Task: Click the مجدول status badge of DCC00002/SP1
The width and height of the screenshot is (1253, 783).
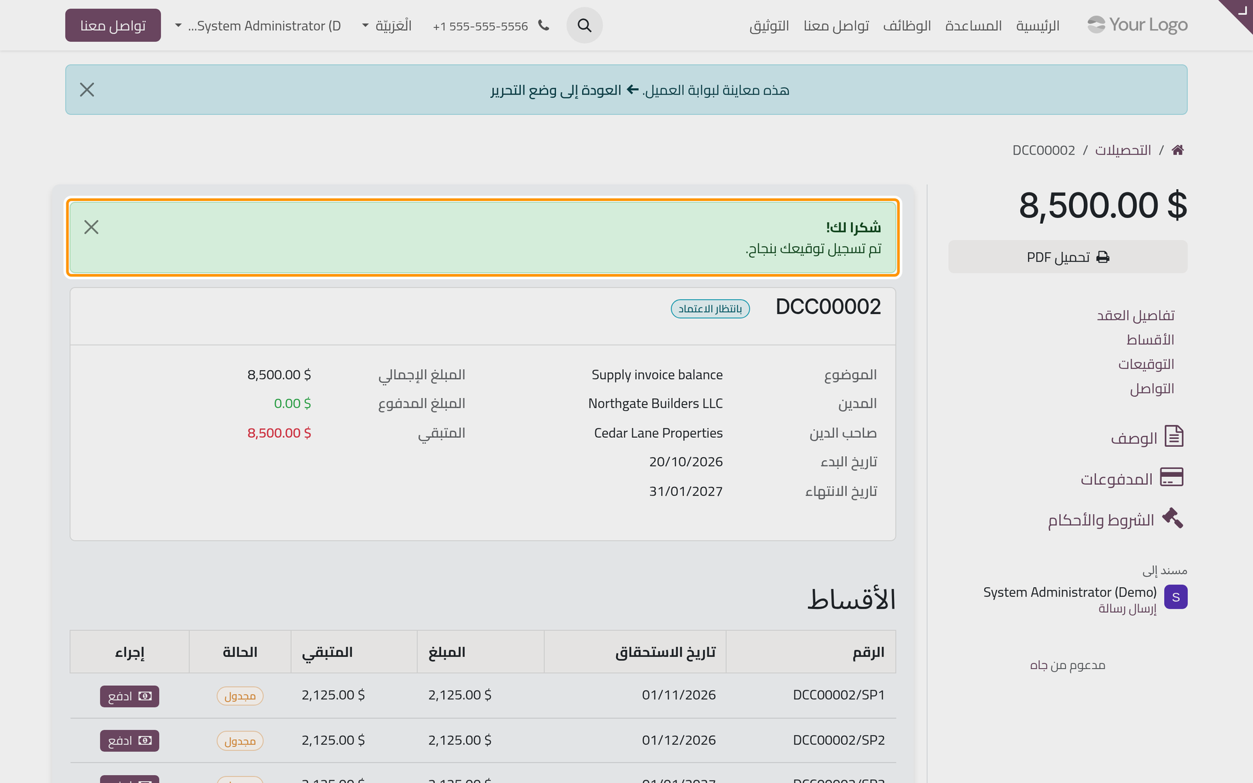Action: (240, 696)
